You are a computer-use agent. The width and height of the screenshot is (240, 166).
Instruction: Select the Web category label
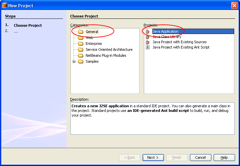89,38
